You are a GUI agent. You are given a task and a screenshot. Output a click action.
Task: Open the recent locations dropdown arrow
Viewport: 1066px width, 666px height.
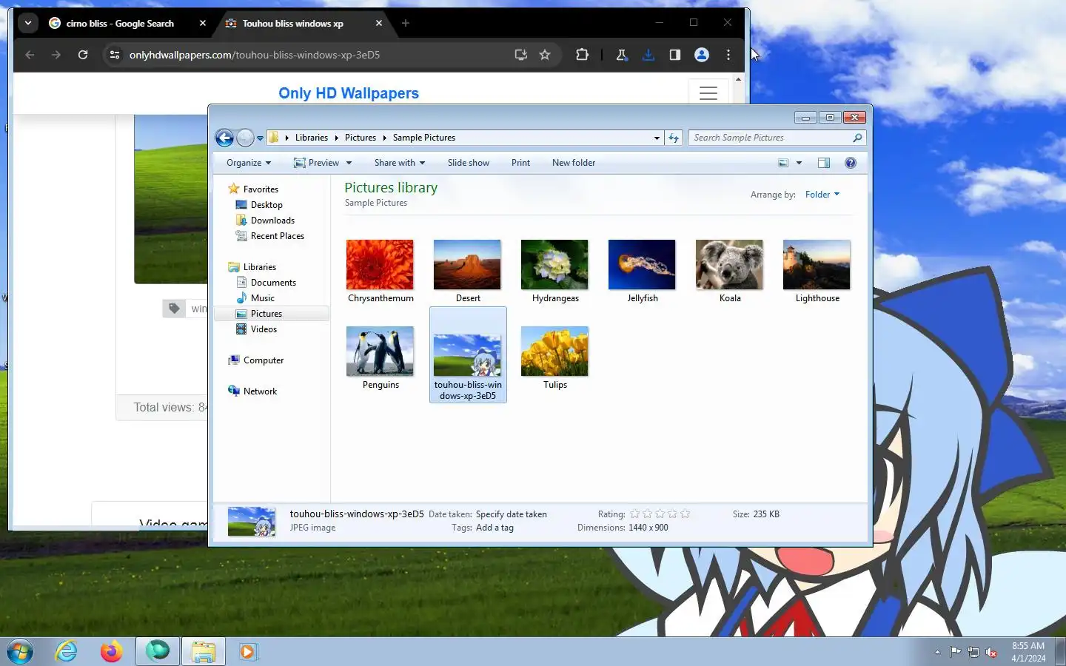point(260,138)
